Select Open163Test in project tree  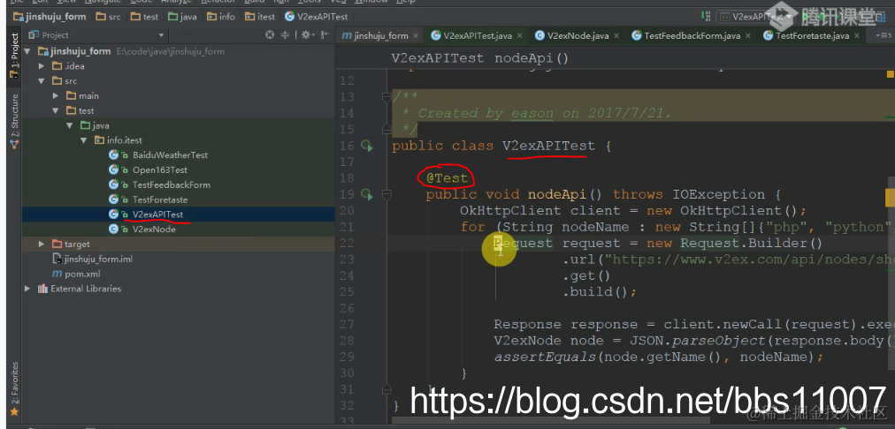[x=160, y=169]
